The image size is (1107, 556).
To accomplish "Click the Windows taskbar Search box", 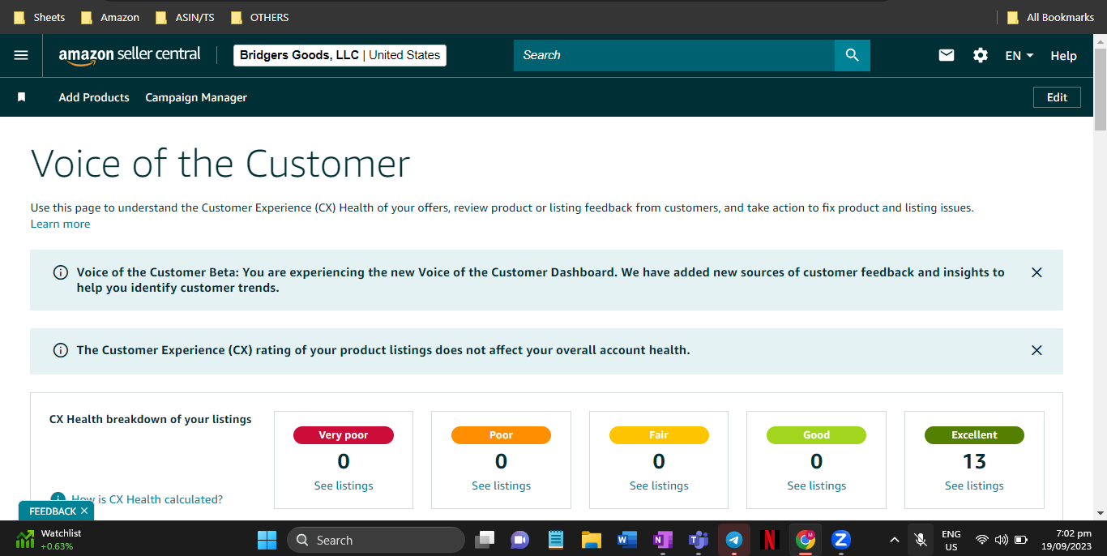I will pos(376,540).
